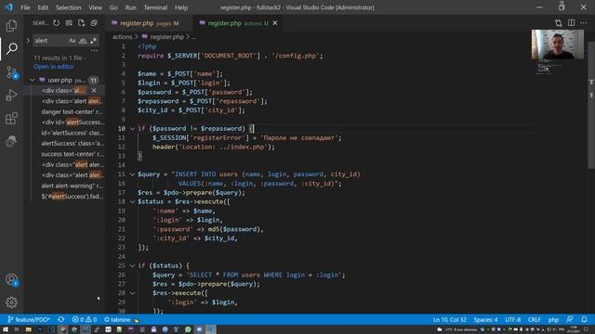The image size is (595, 334).
Task: Open changes compare icon in editor toolbar
Action: pyautogui.click(x=558, y=23)
